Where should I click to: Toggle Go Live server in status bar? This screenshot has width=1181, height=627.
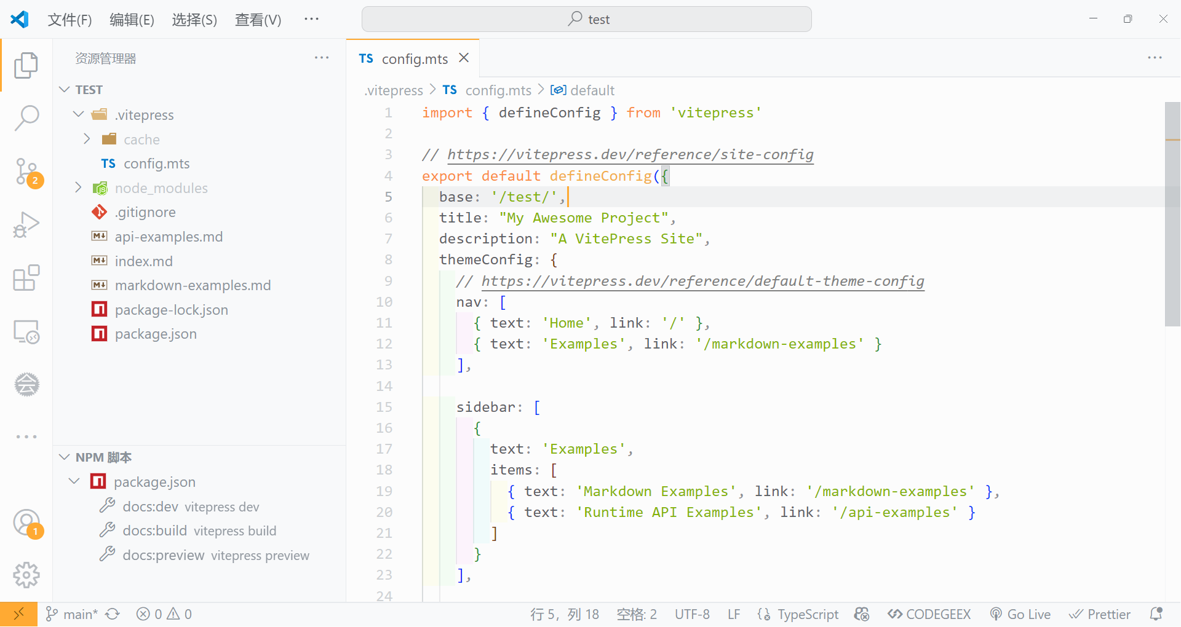(1020, 614)
